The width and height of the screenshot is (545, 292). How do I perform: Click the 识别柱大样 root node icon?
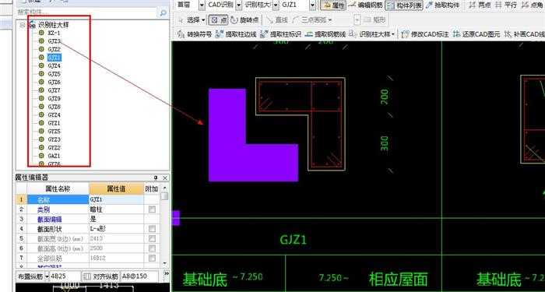(x=33, y=25)
